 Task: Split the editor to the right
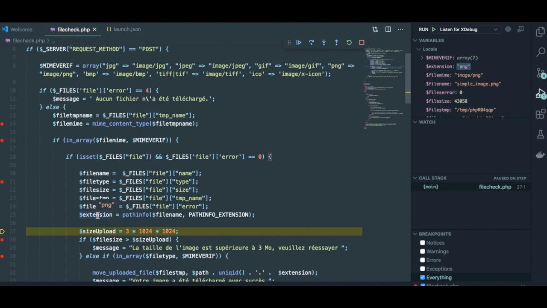[388, 29]
